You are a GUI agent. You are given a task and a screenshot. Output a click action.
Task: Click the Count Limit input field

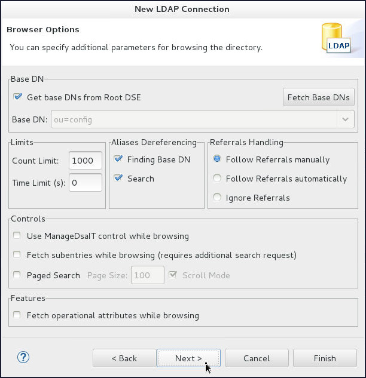pyautogui.click(x=86, y=160)
